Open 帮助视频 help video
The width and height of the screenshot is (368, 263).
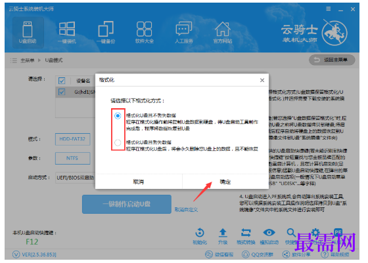click(x=335, y=254)
